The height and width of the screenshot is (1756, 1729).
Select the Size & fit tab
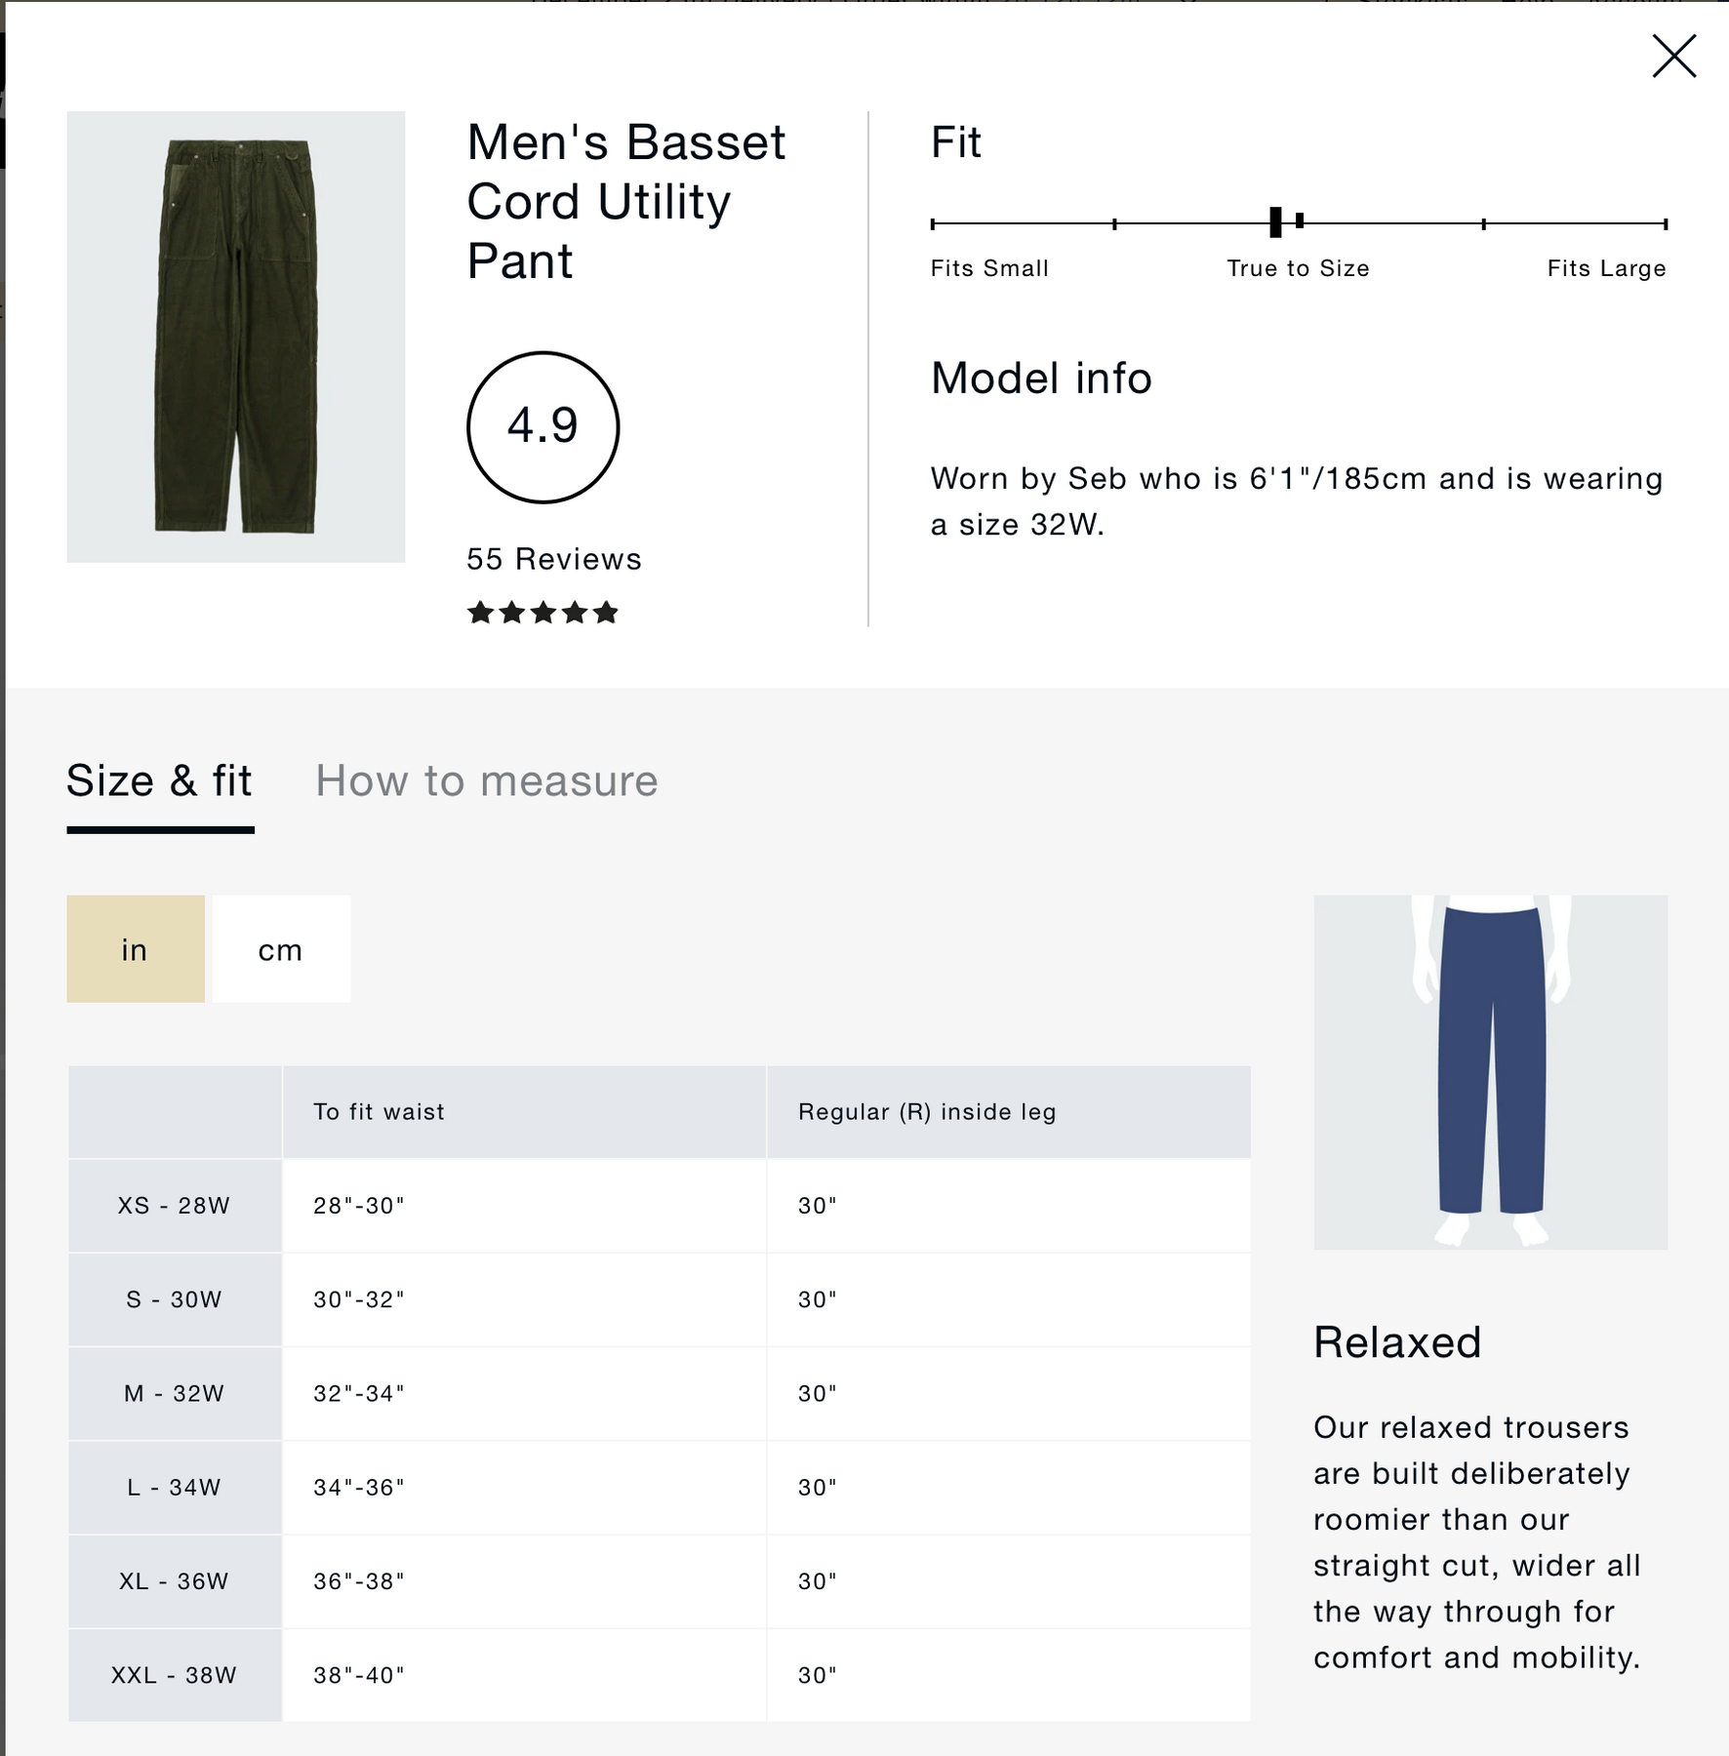pyautogui.click(x=160, y=781)
